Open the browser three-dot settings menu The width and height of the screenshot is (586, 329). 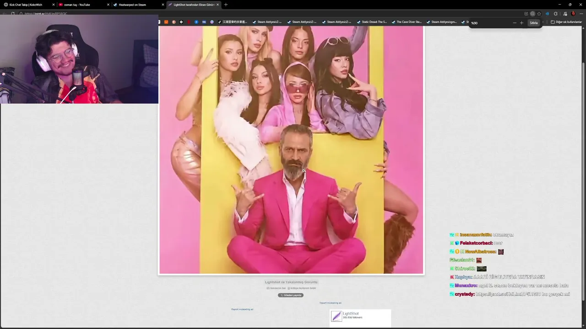point(581,14)
